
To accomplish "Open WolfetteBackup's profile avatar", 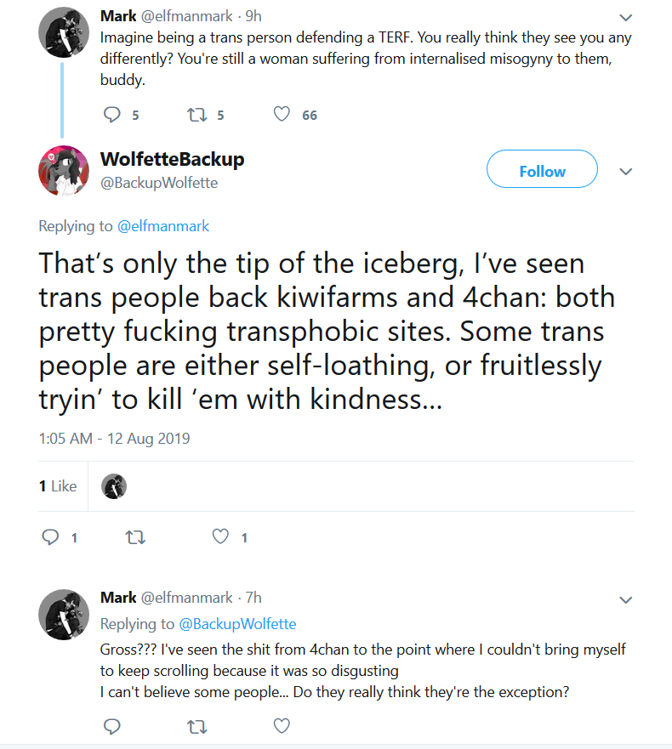I will point(64,171).
